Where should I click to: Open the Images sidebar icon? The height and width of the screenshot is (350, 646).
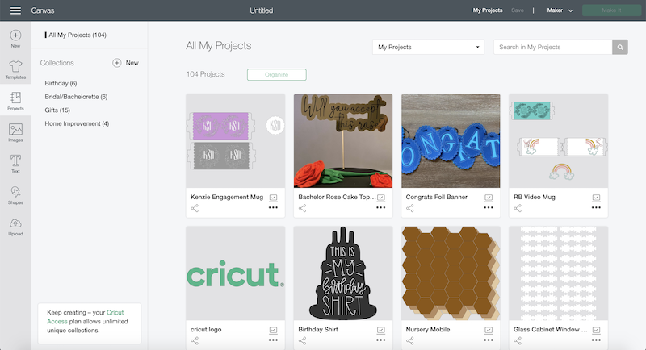coord(15,129)
